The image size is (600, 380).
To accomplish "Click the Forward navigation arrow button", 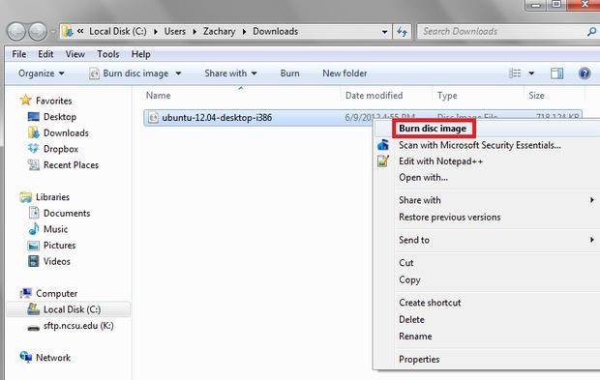I will (38, 31).
